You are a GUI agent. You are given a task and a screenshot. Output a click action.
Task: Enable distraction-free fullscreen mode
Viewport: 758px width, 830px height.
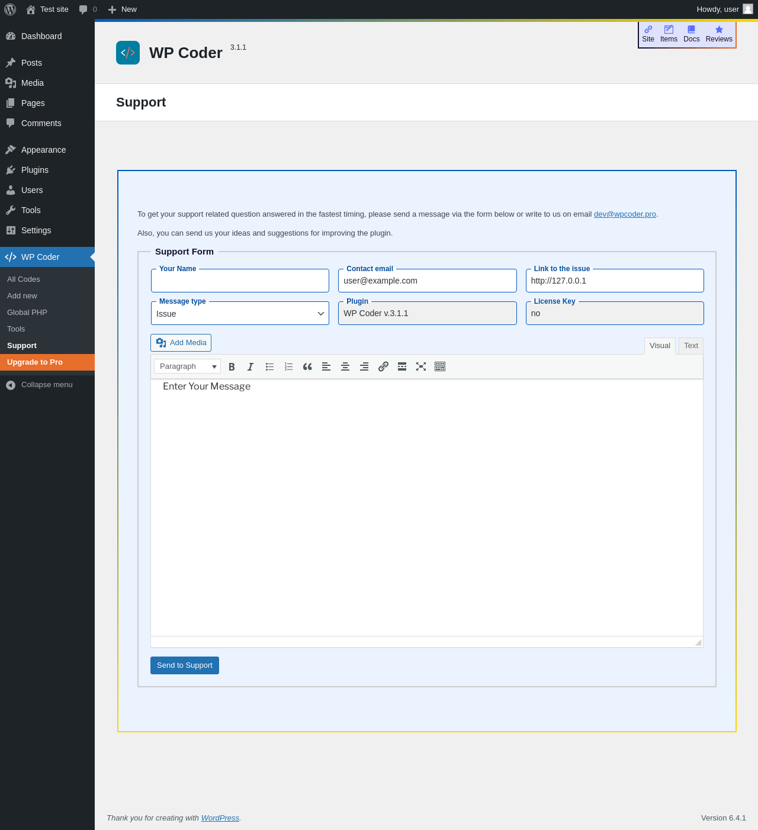(x=421, y=366)
